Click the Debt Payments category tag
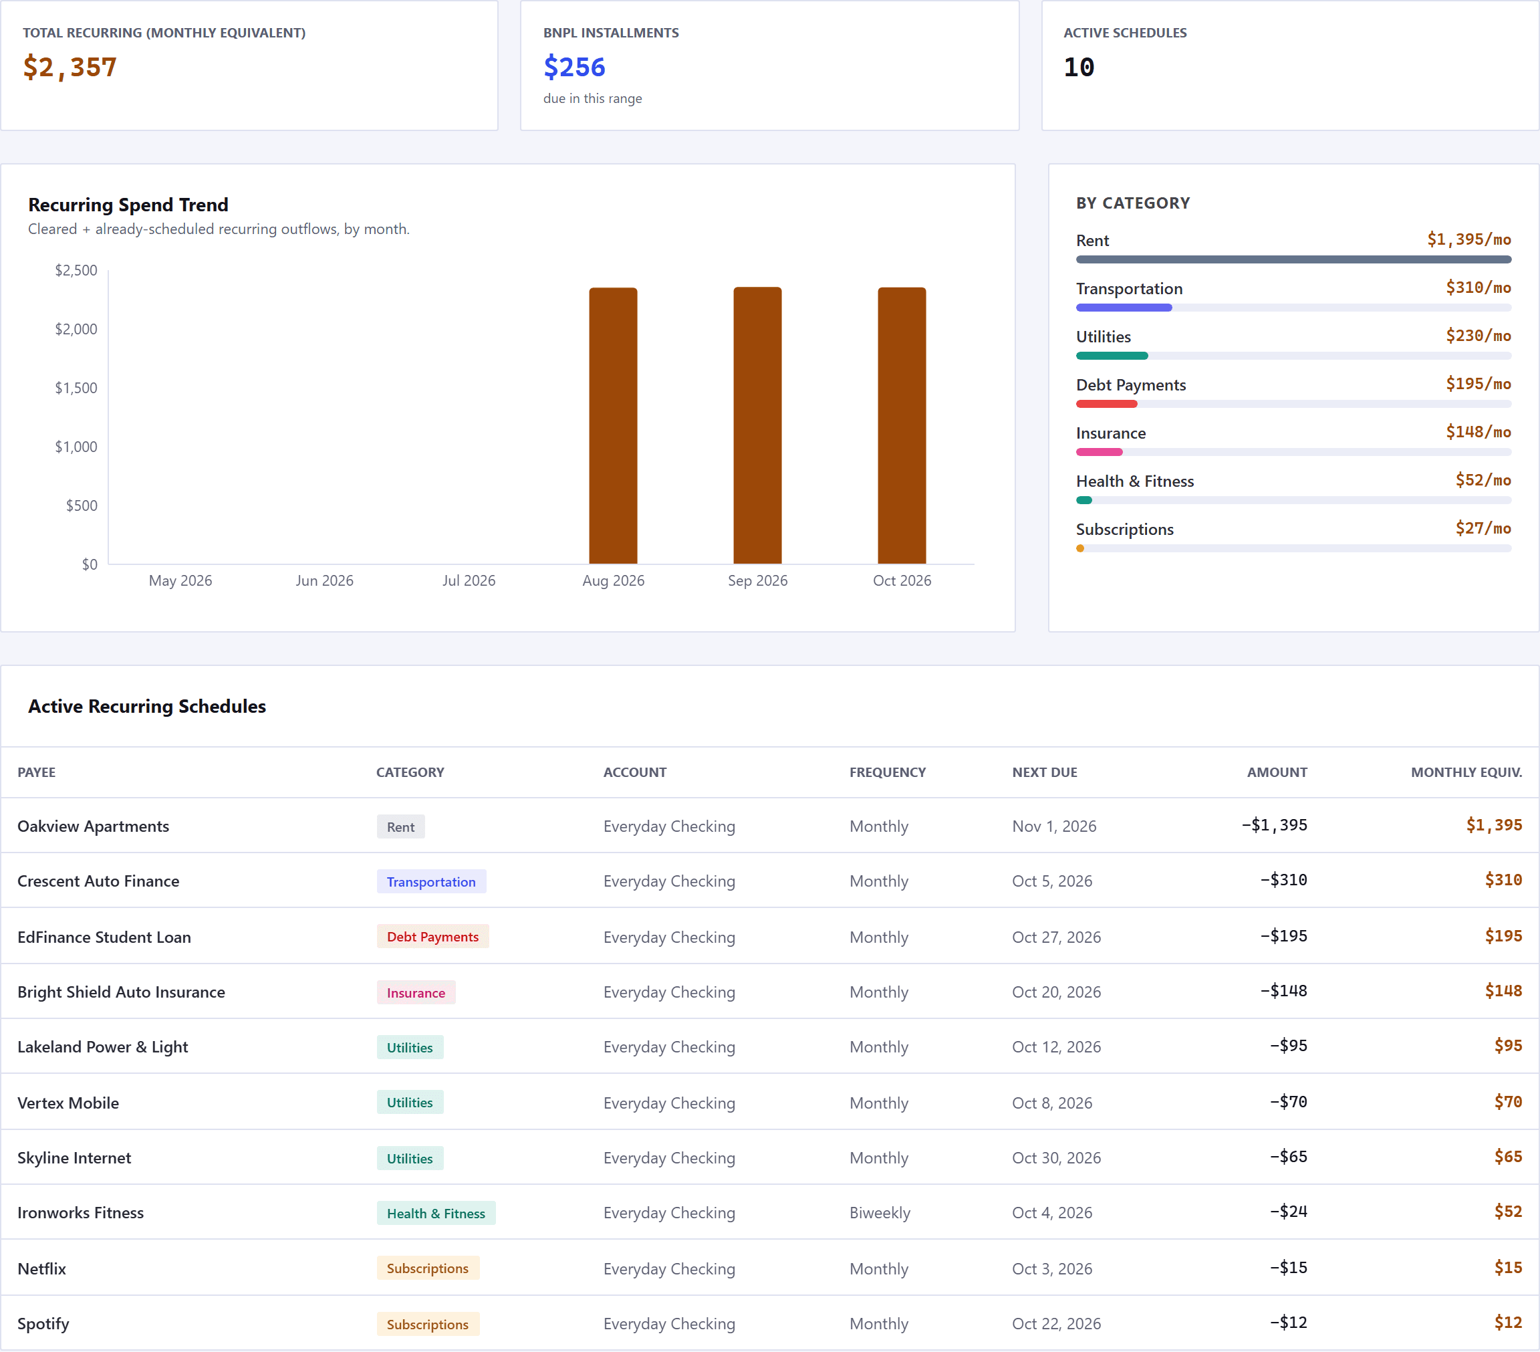This screenshot has width=1540, height=1352. tap(432, 937)
